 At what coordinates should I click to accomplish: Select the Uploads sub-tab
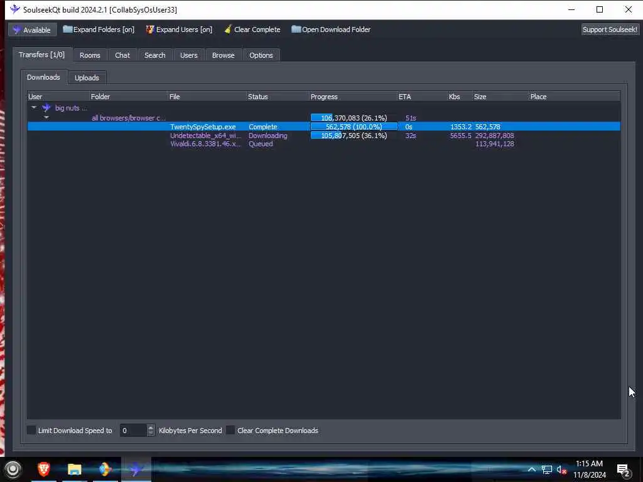click(x=87, y=77)
